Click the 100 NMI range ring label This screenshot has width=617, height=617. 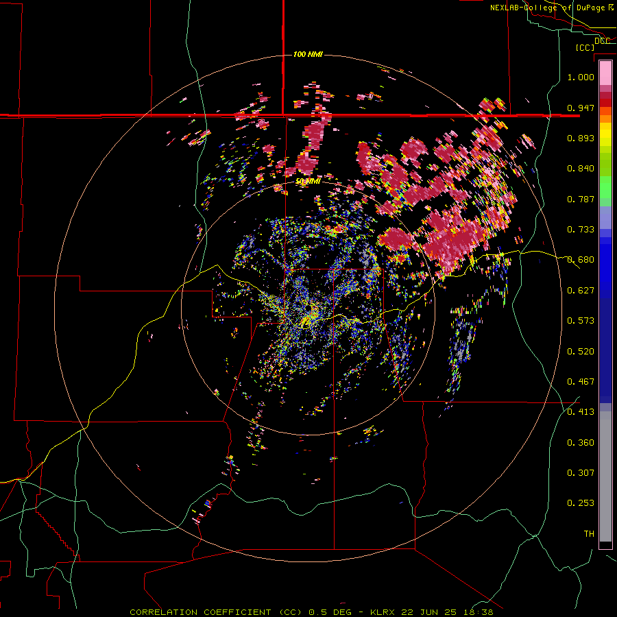click(x=308, y=54)
